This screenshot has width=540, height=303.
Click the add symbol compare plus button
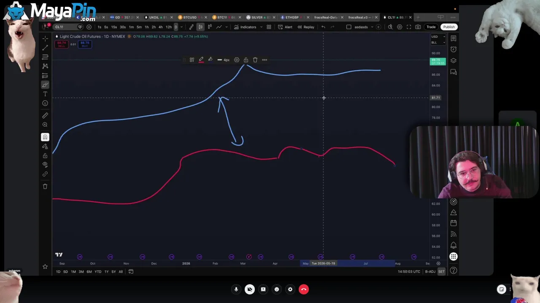(x=89, y=27)
